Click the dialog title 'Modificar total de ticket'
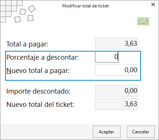 [x=85, y=6]
